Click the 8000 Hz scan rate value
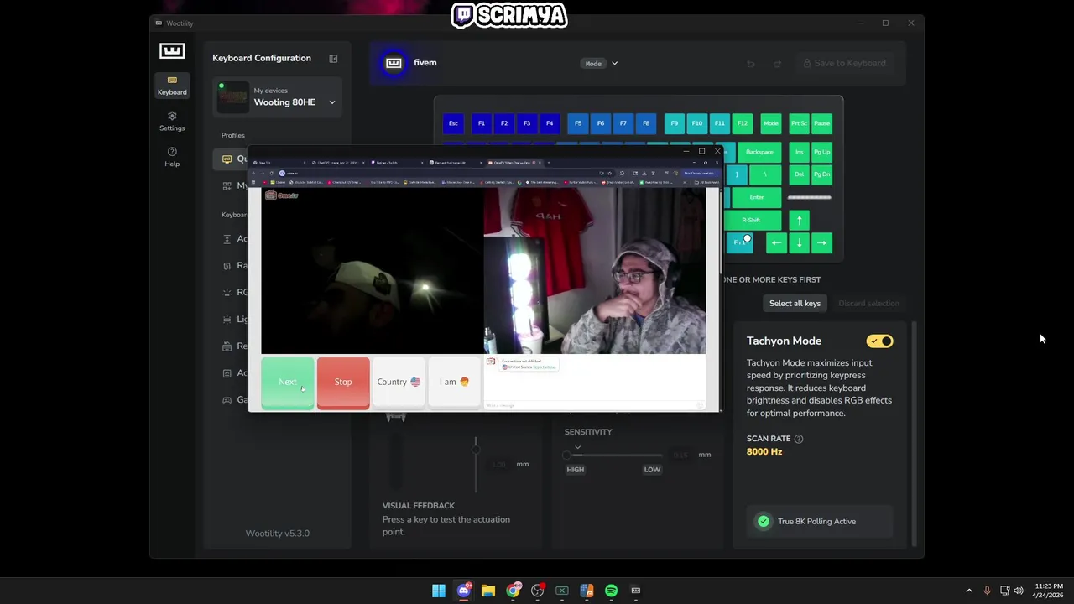Image resolution: width=1074 pixels, height=604 pixels. [x=764, y=451]
